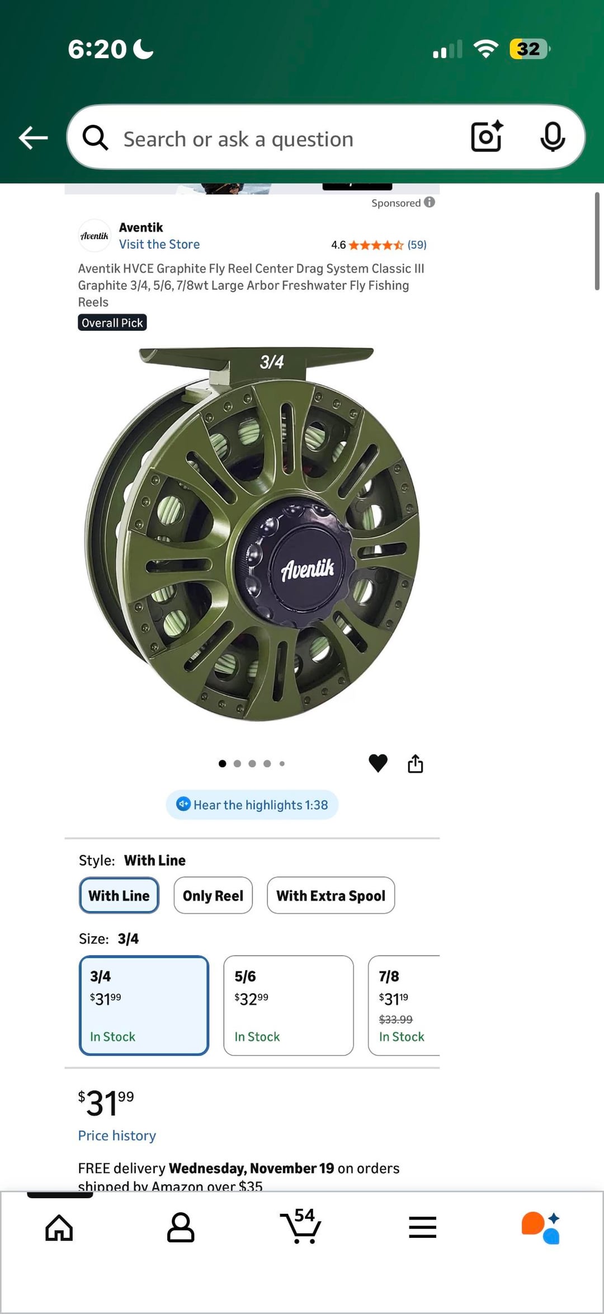This screenshot has height=1314, width=604.
Task: Tap the share icon
Action: point(415,763)
